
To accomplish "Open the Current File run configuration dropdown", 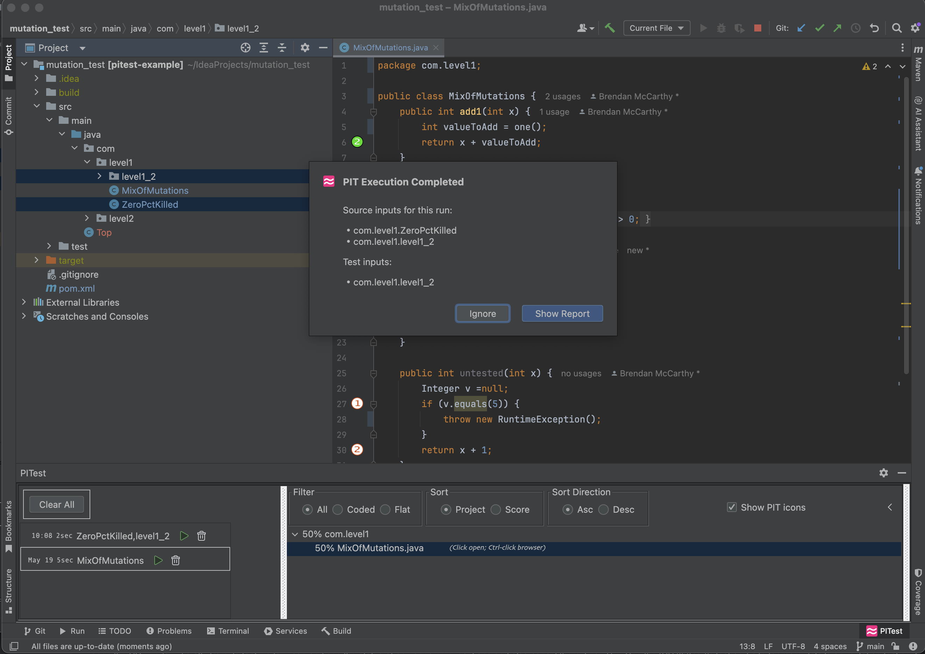I will pos(657,28).
